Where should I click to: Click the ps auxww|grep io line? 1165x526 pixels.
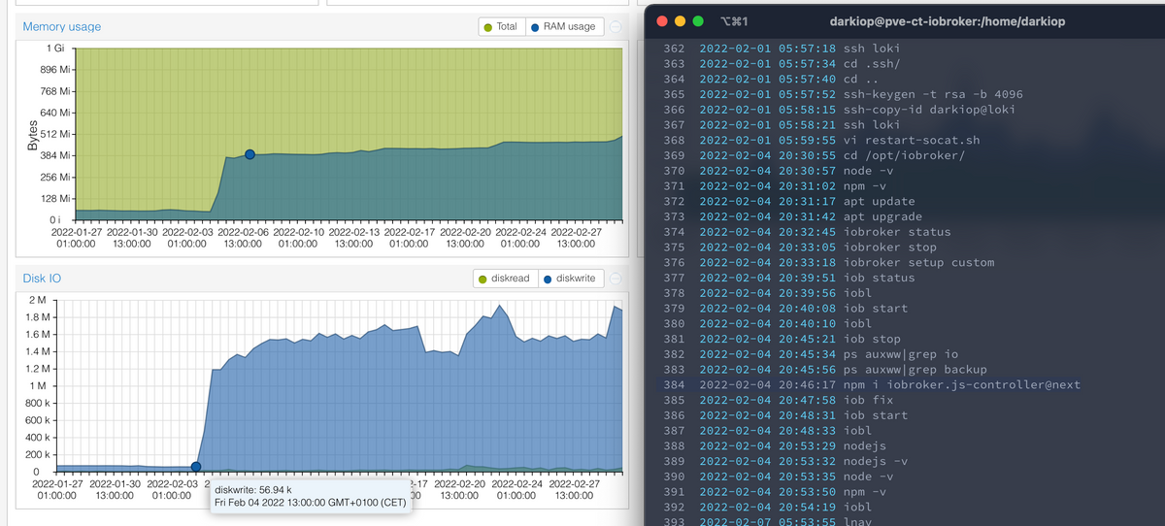[x=810, y=354]
